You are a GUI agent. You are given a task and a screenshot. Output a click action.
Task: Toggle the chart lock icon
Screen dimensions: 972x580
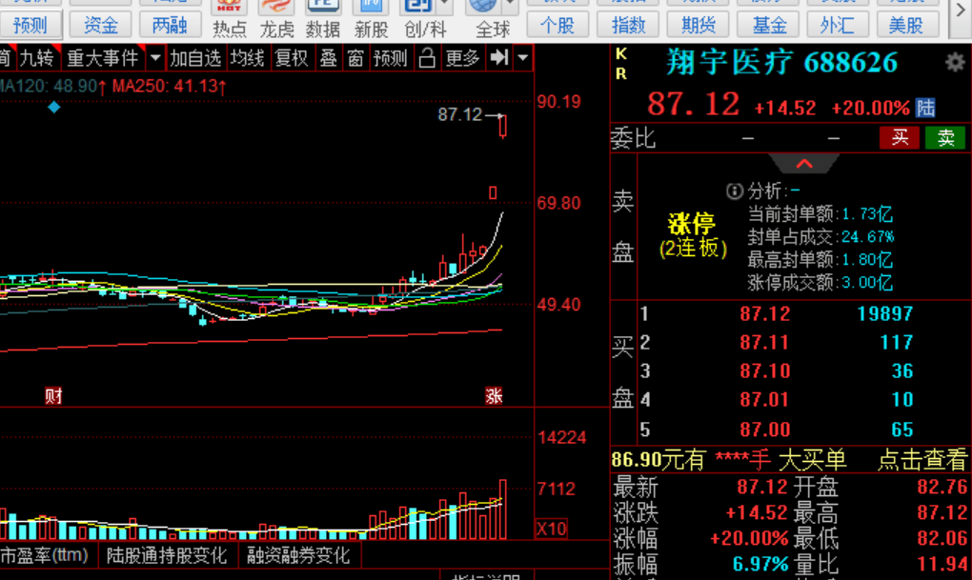click(x=428, y=58)
